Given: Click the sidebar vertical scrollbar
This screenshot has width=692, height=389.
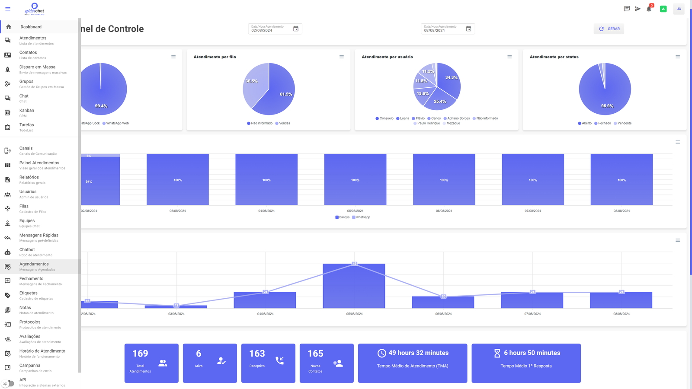Looking at the screenshot, I should coord(80,194).
